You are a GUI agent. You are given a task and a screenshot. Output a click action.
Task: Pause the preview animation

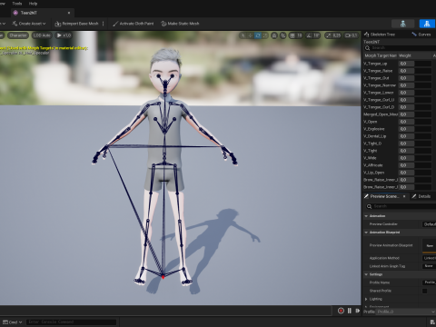[x=350, y=311]
